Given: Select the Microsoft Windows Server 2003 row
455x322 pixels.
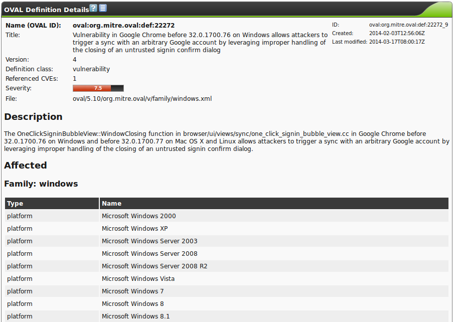Looking at the screenshot, I should [x=227, y=241].
